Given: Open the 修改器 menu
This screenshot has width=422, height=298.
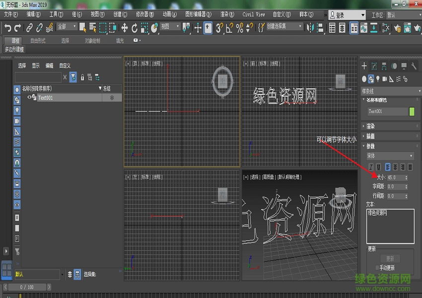Looking at the screenshot, I should 144,14.
